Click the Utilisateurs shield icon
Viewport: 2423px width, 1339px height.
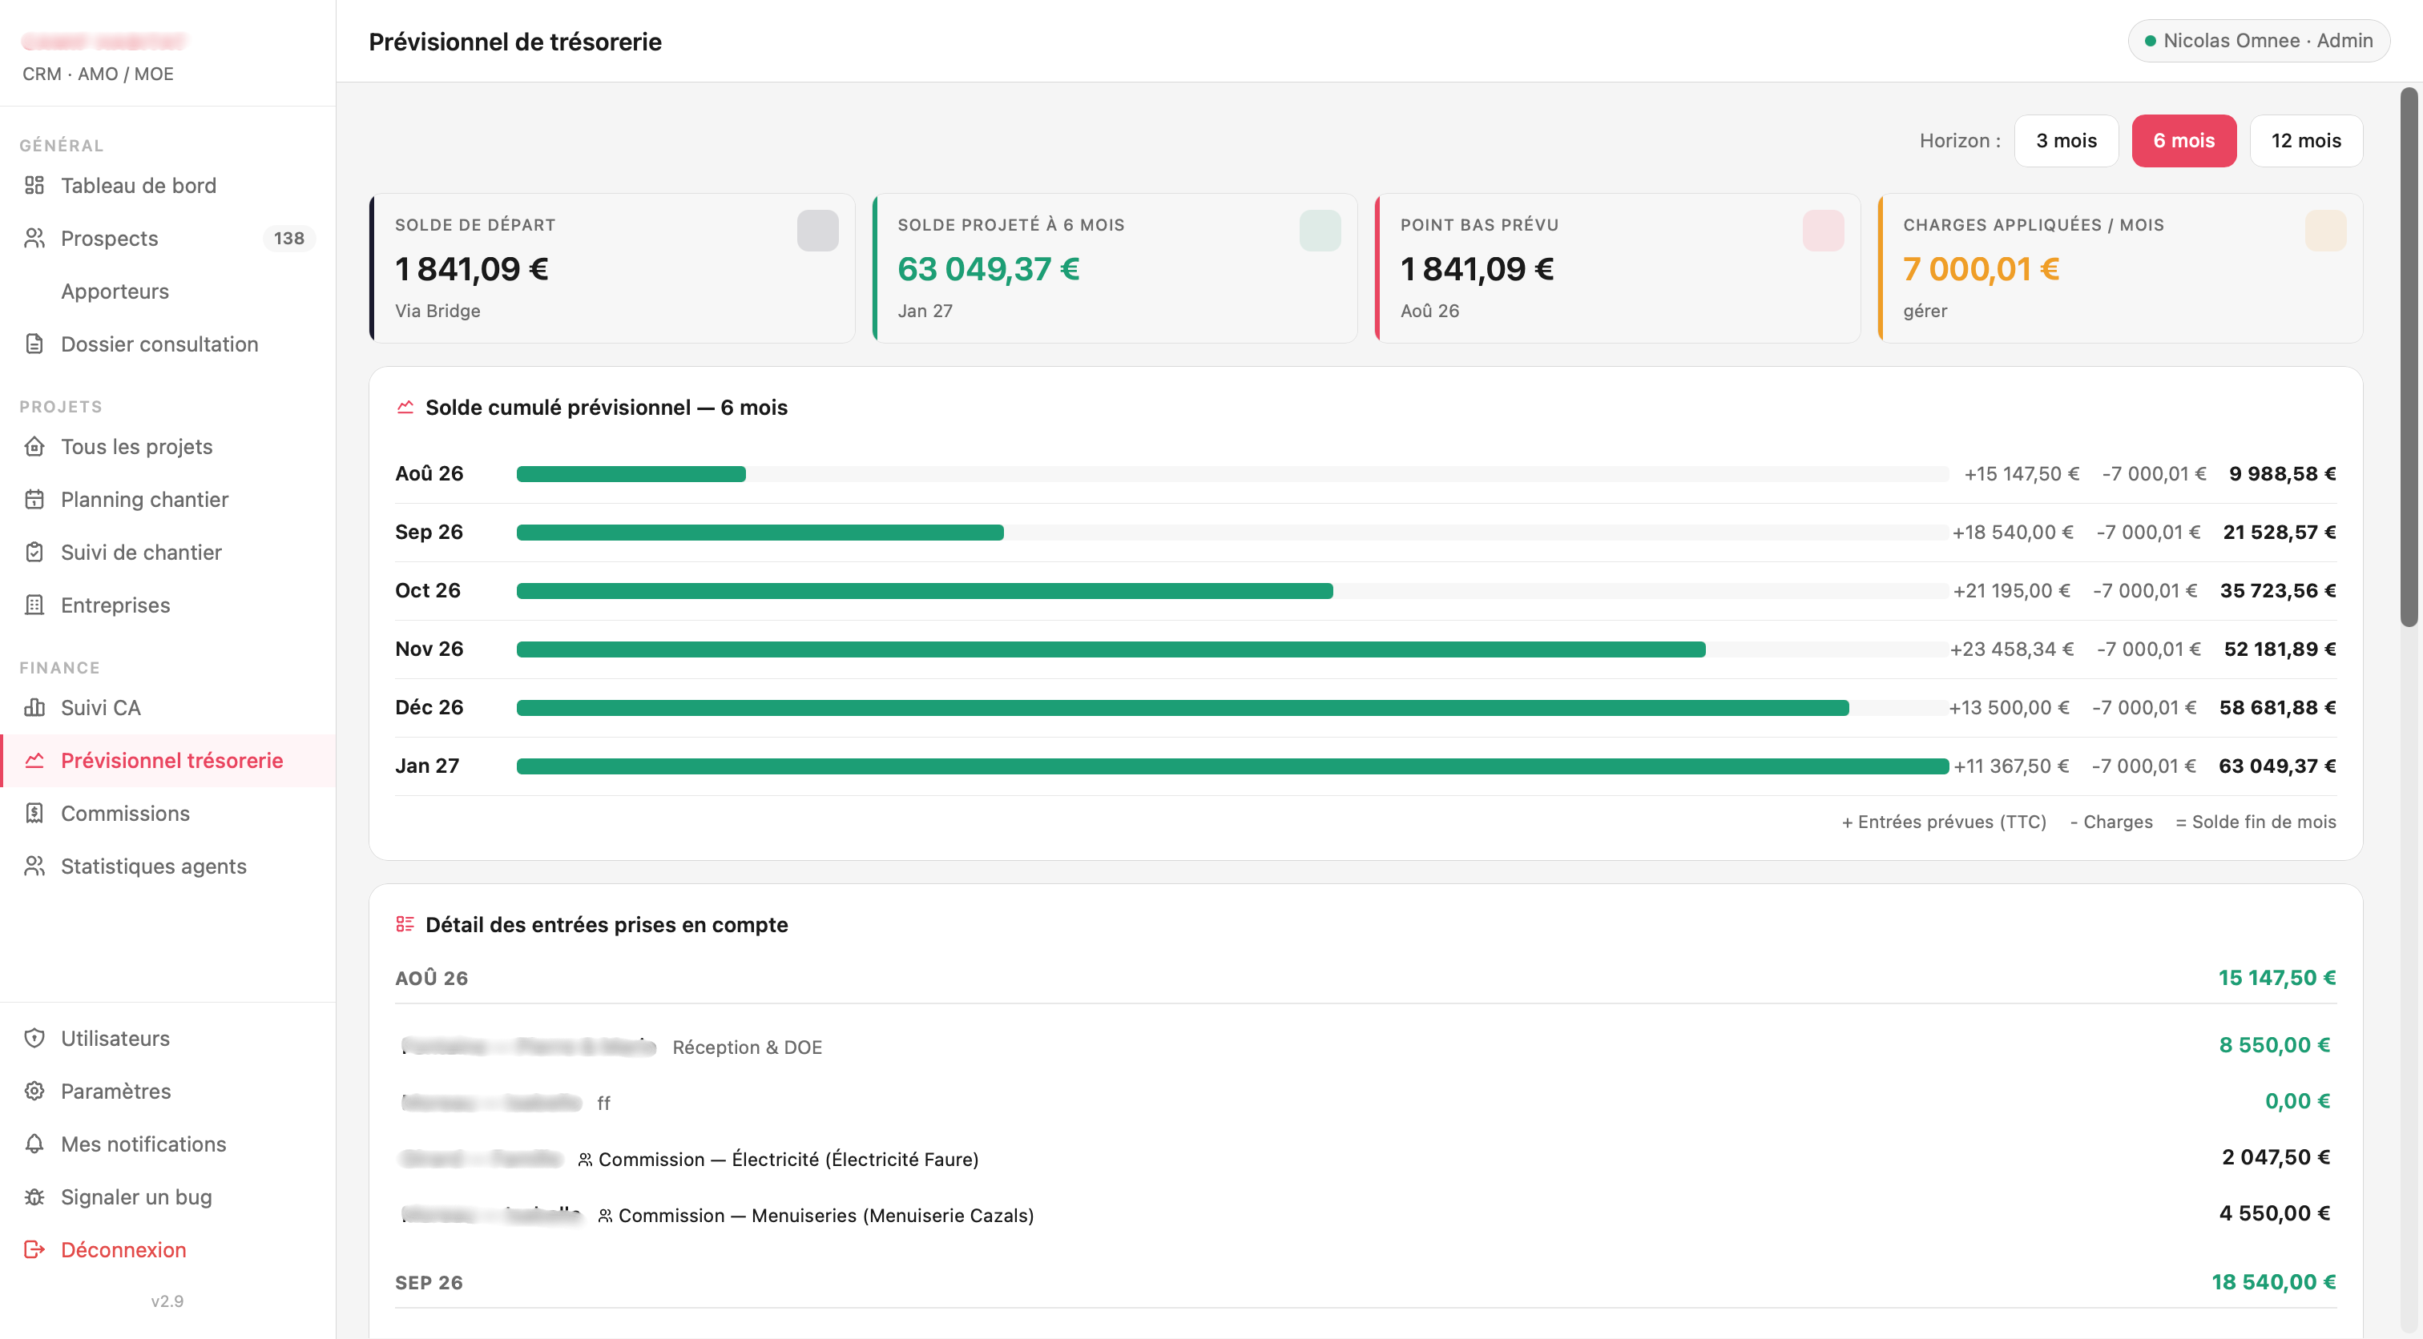34,1038
